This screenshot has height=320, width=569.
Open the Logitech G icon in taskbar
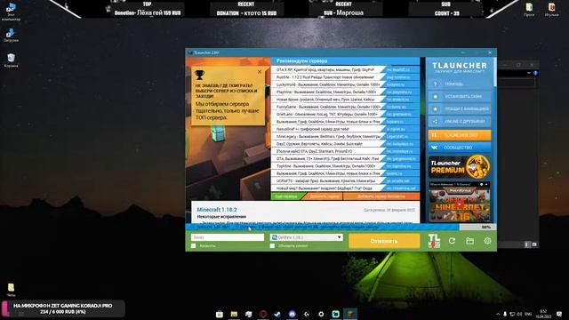[x=307, y=314]
